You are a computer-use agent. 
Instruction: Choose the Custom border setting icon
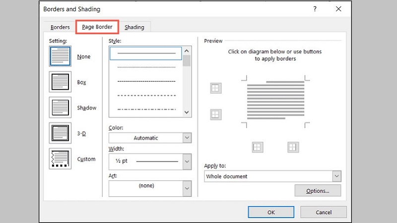point(60,159)
